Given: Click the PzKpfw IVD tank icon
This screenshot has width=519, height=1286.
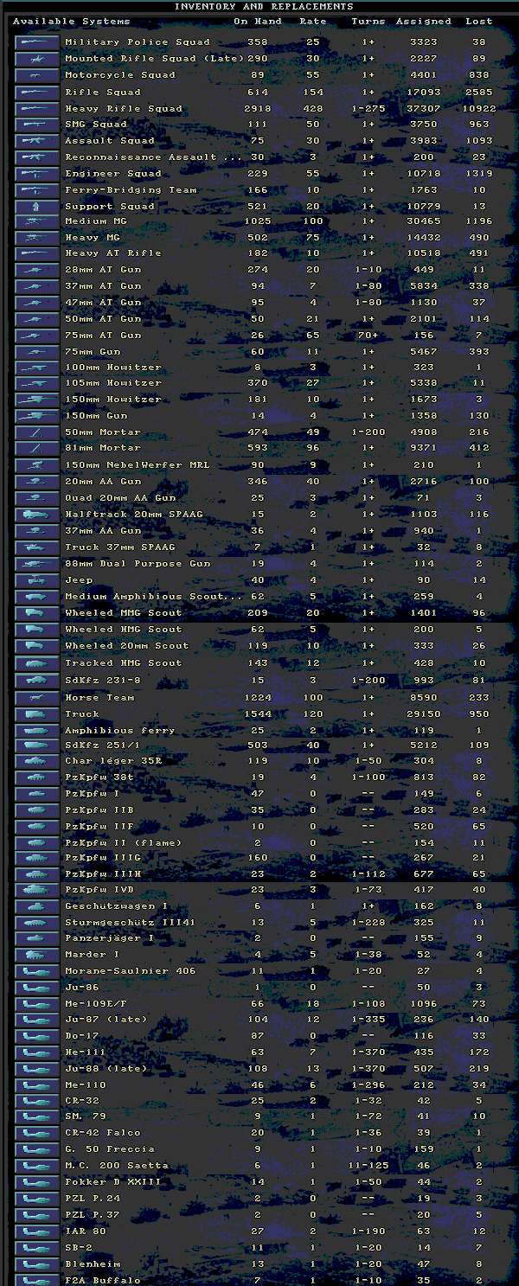Looking at the screenshot, I should [37, 889].
